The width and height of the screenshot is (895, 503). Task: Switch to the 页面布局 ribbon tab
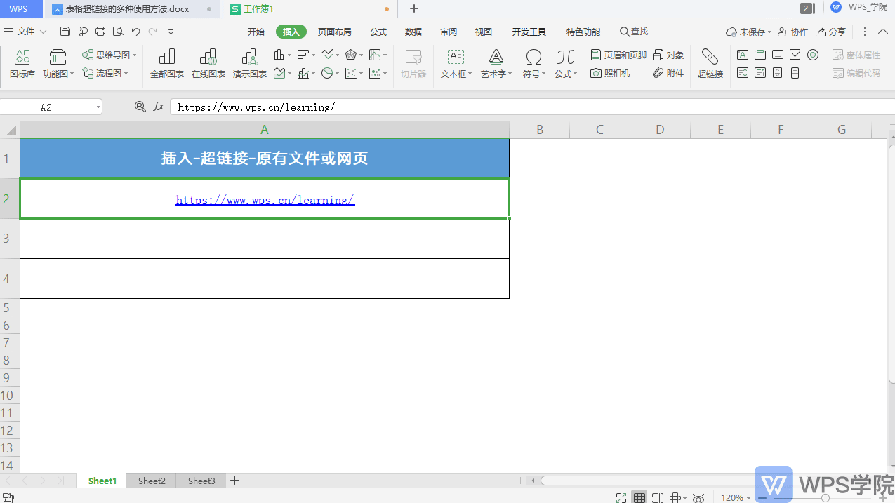335,32
